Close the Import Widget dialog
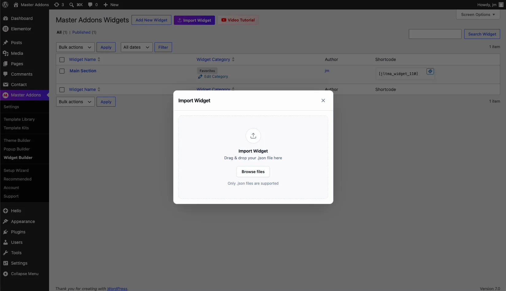Screen dimensions: 506x291 pyautogui.click(x=323, y=100)
